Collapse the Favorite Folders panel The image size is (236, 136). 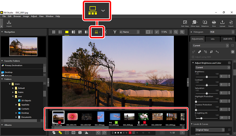(2, 61)
